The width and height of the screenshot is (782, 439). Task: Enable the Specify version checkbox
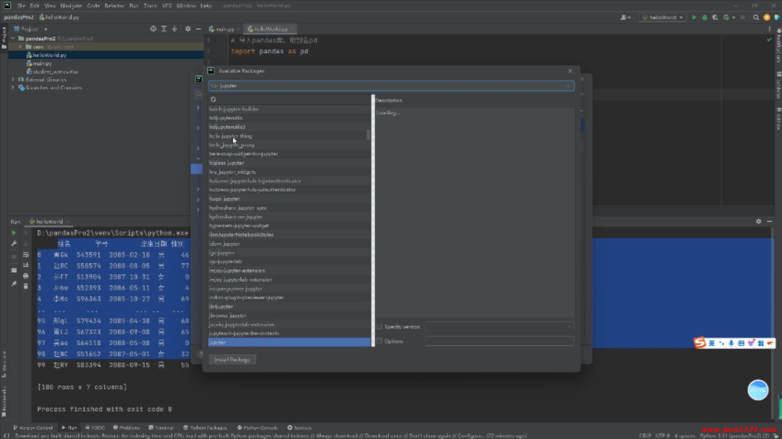(x=379, y=327)
